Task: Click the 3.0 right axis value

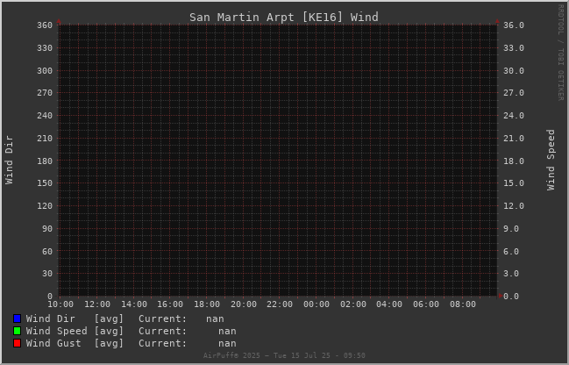Action: coord(511,274)
